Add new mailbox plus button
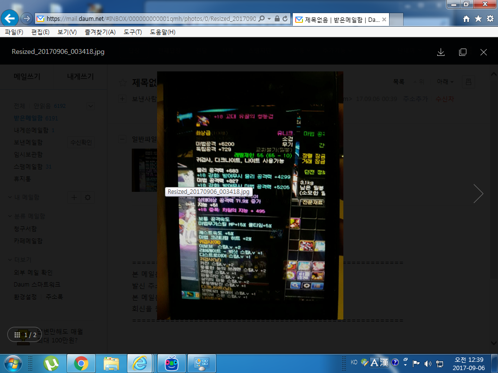Image resolution: width=498 pixels, height=373 pixels. tap(74, 197)
